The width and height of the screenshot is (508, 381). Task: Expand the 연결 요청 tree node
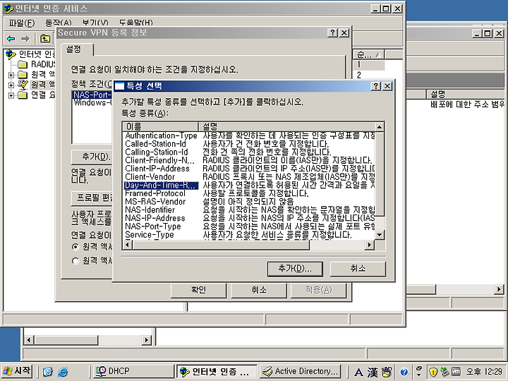click(11, 95)
